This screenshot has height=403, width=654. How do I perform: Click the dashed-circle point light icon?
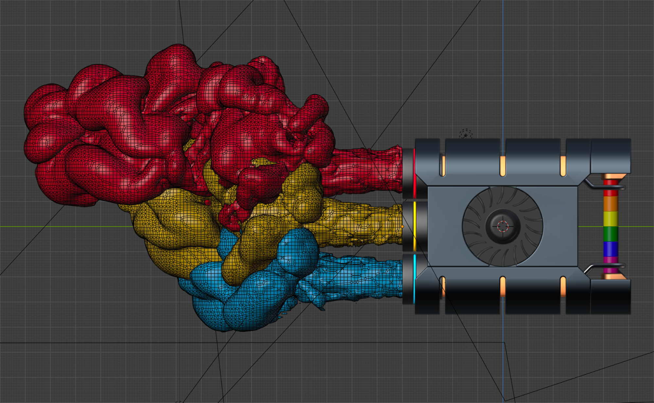[x=466, y=134]
